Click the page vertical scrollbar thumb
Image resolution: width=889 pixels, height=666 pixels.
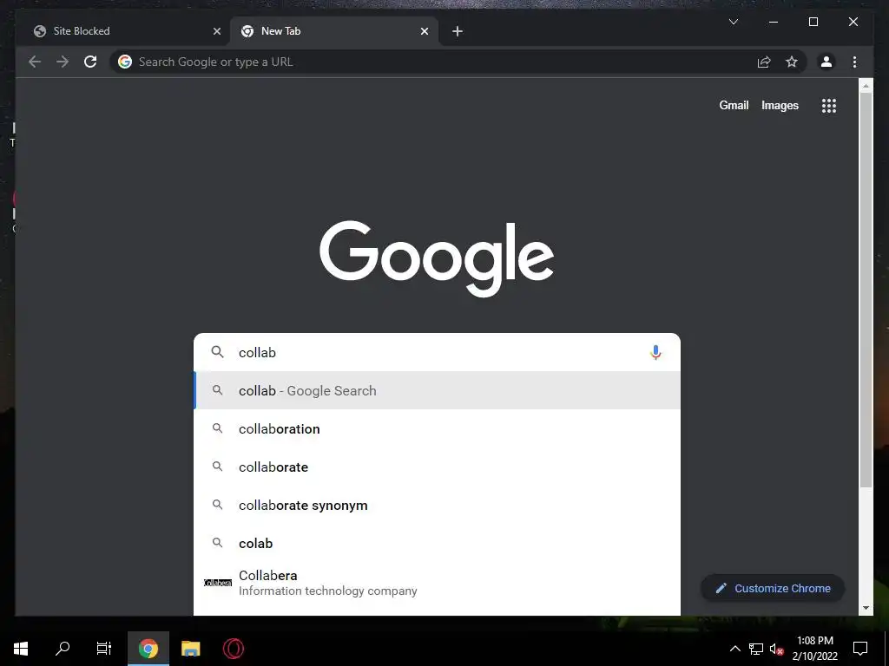click(866, 290)
